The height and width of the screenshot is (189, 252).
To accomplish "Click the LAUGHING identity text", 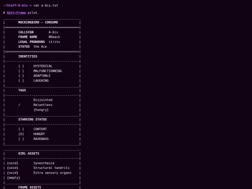I will 41,81.
